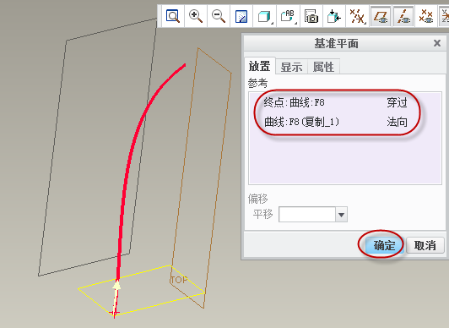Switch to the 显示 tab
449x328 pixels.
tap(291, 67)
